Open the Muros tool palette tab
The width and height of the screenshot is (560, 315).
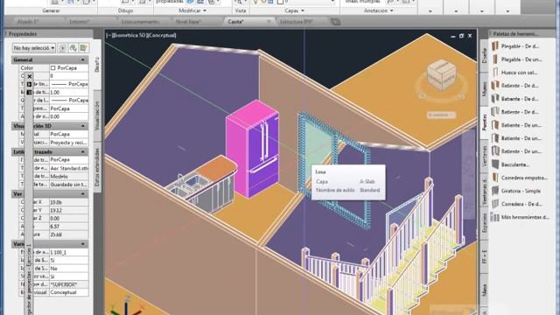click(x=484, y=89)
